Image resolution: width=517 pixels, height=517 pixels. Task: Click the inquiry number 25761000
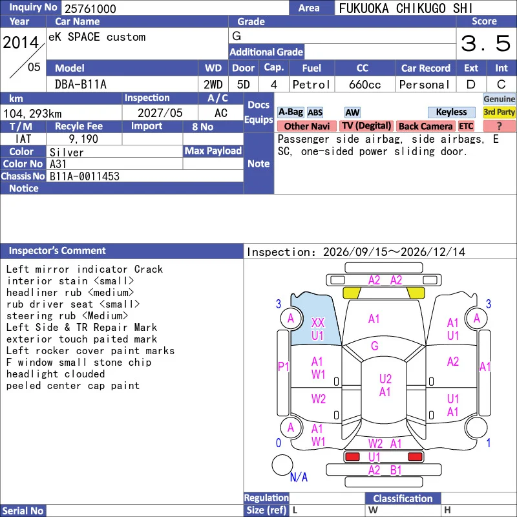pyautogui.click(x=90, y=8)
